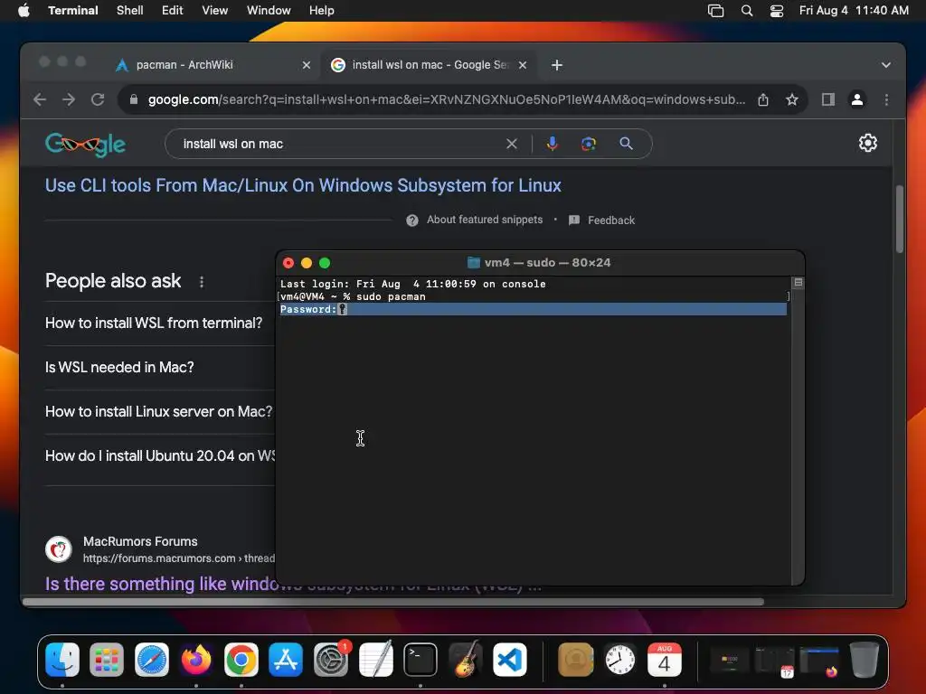Open System Settings from the Dock
This screenshot has height=694, width=926.
tap(331, 660)
